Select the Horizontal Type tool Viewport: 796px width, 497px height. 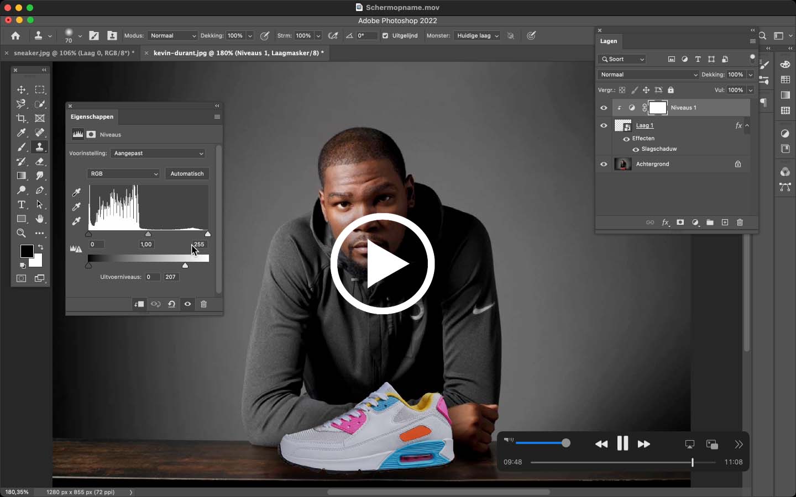[x=22, y=204]
